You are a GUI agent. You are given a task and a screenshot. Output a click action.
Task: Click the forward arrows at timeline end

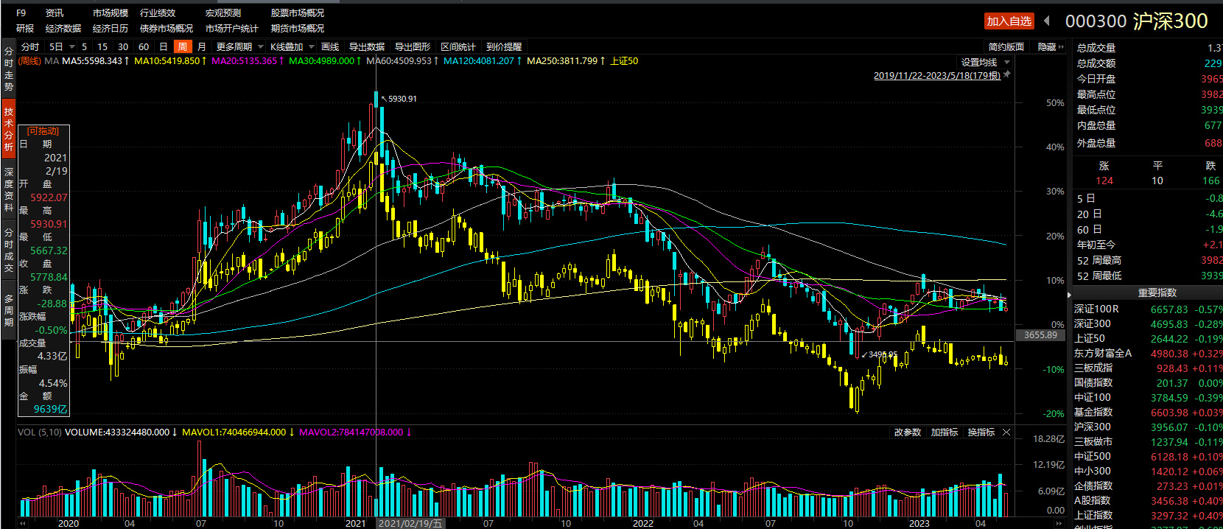tap(1059, 523)
